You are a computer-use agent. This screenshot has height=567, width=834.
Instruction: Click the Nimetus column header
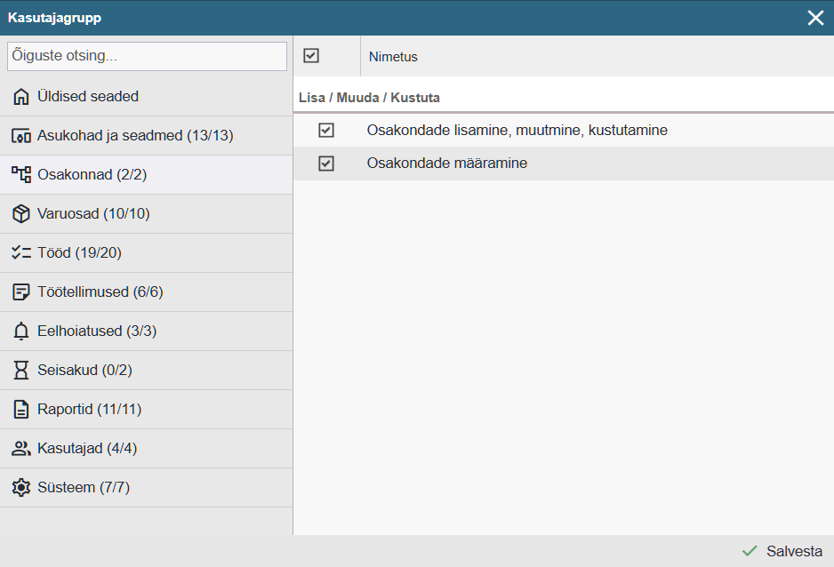click(393, 57)
